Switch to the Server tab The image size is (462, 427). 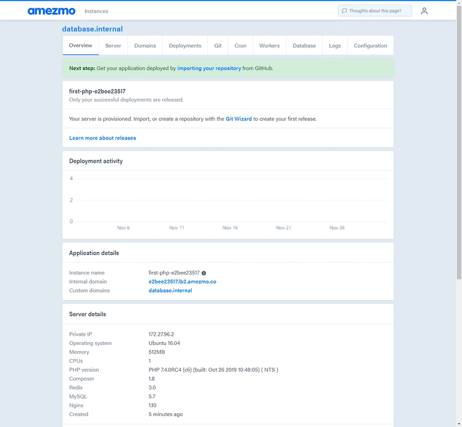coord(113,46)
